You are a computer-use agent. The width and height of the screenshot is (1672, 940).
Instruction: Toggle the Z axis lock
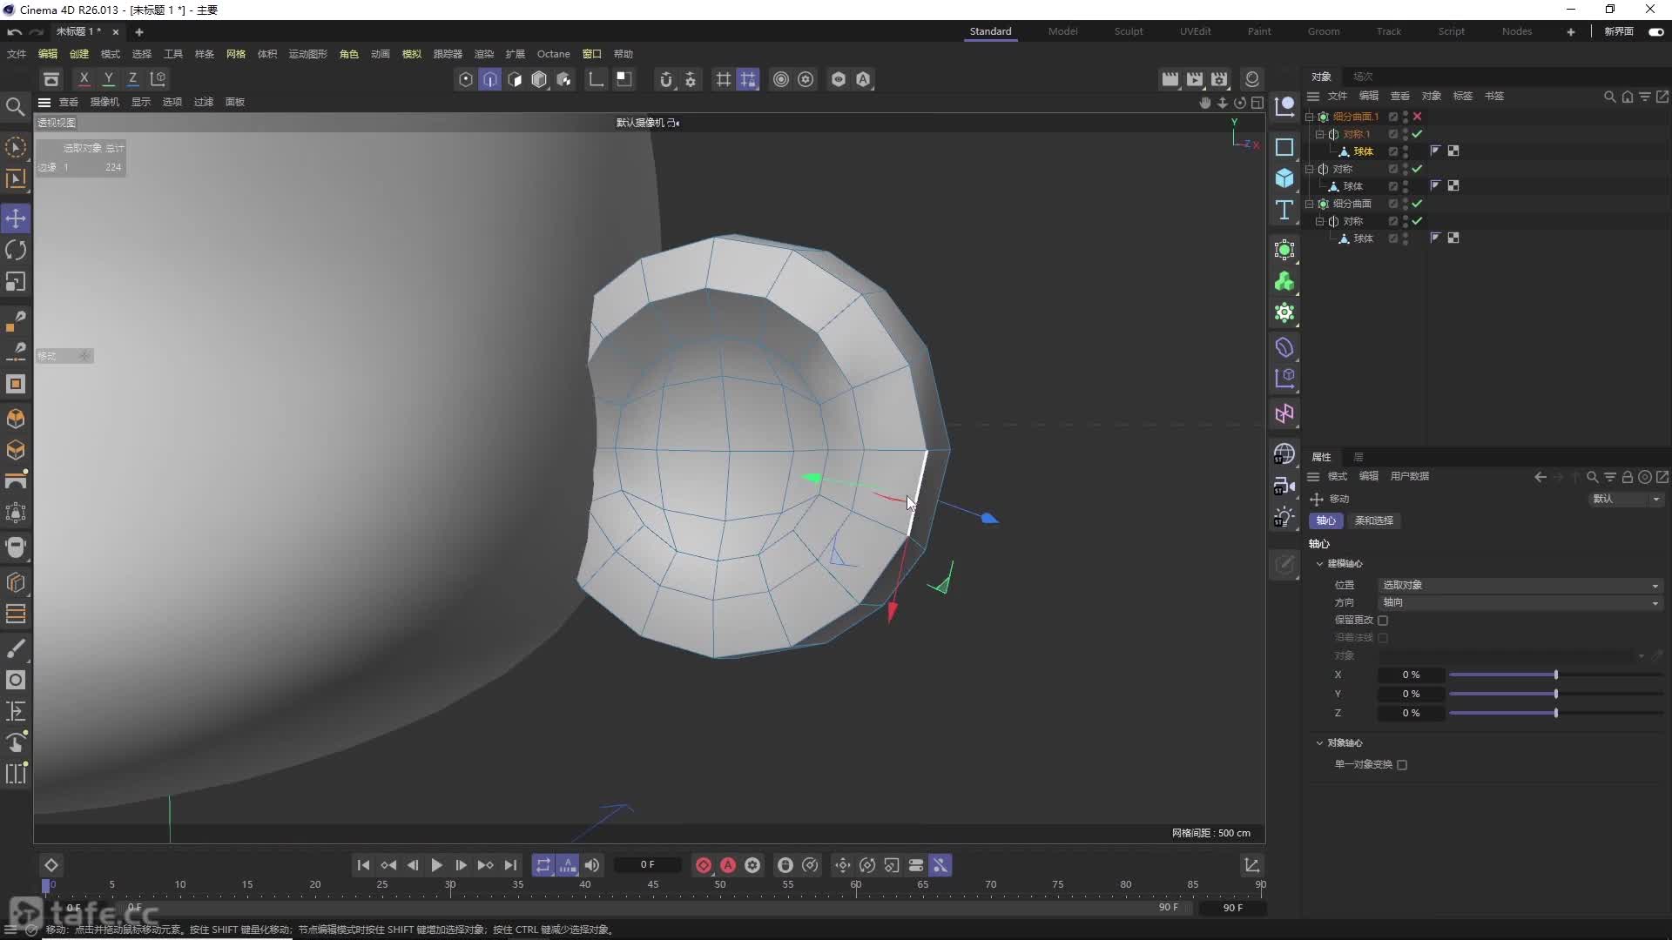(x=132, y=79)
